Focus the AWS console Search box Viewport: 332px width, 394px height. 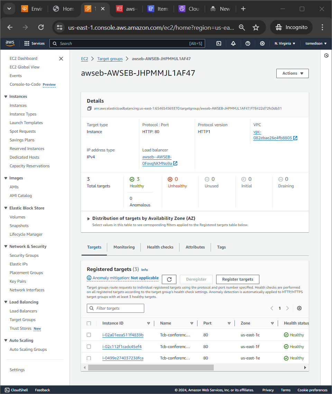pyautogui.click(x=127, y=44)
